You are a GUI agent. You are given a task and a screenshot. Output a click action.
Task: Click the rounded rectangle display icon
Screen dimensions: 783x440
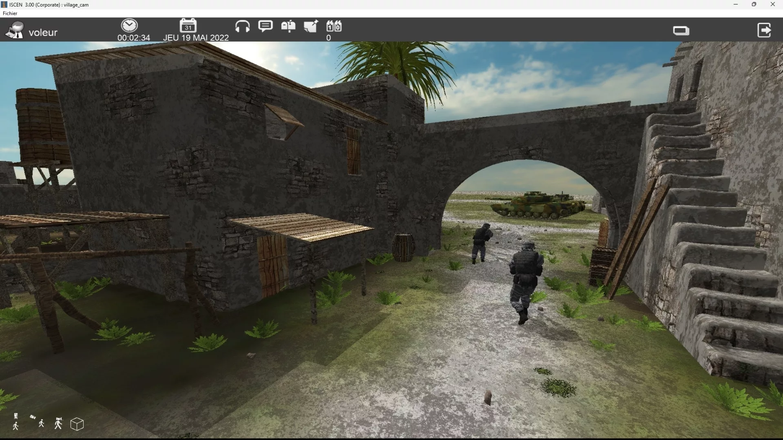pos(681,31)
